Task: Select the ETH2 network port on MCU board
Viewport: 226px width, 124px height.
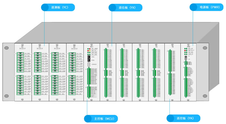Action: point(89,60)
